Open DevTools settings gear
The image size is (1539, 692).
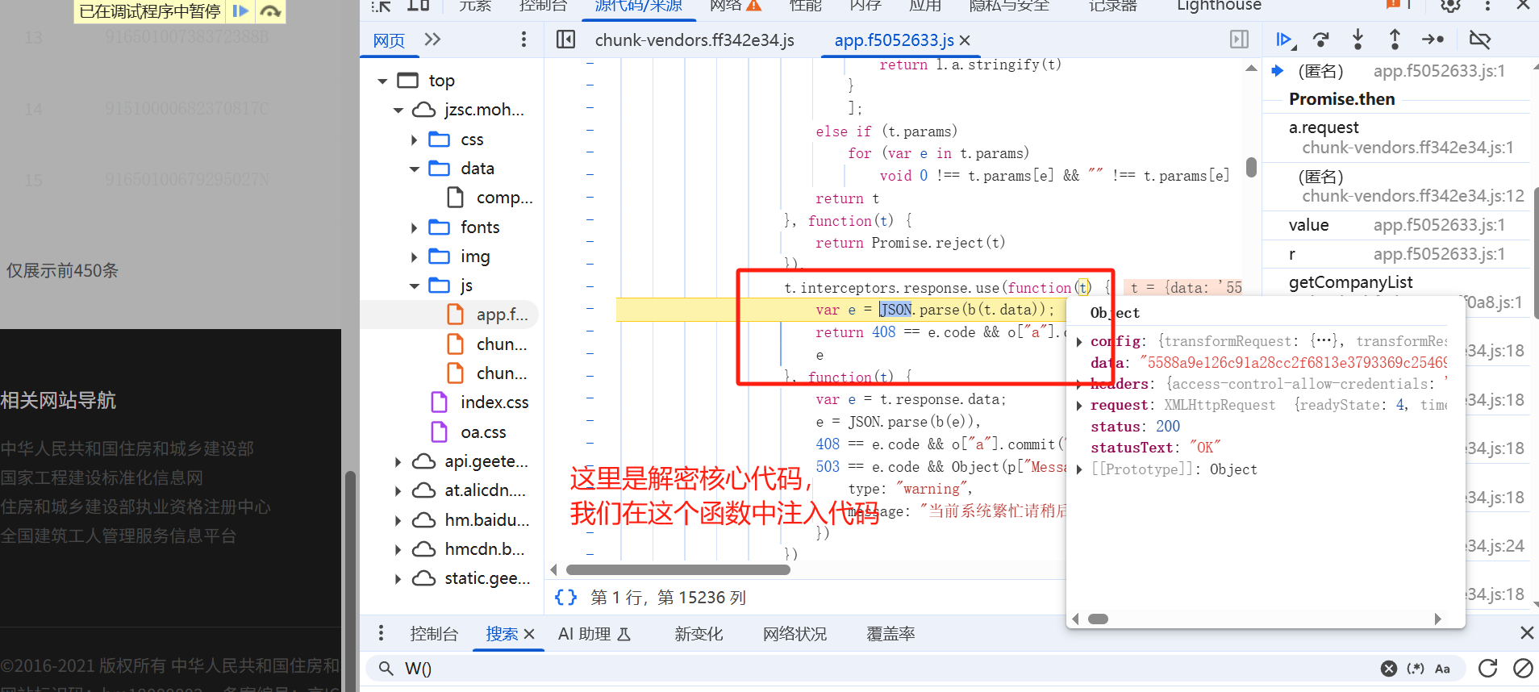(1451, 6)
